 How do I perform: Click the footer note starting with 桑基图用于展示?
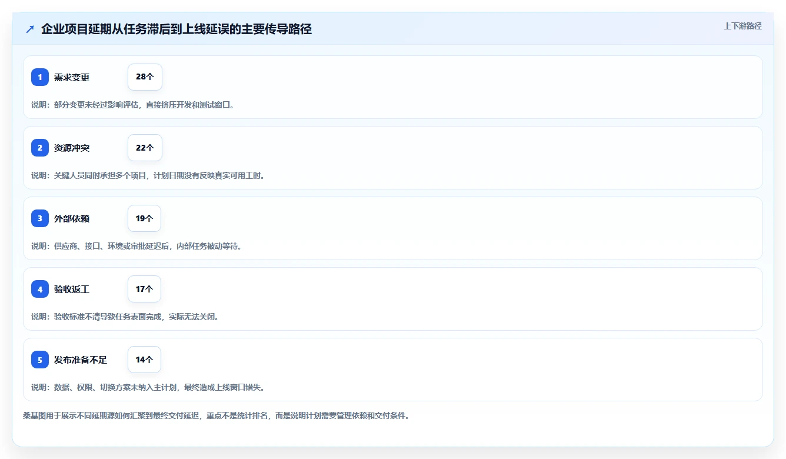tap(216, 415)
